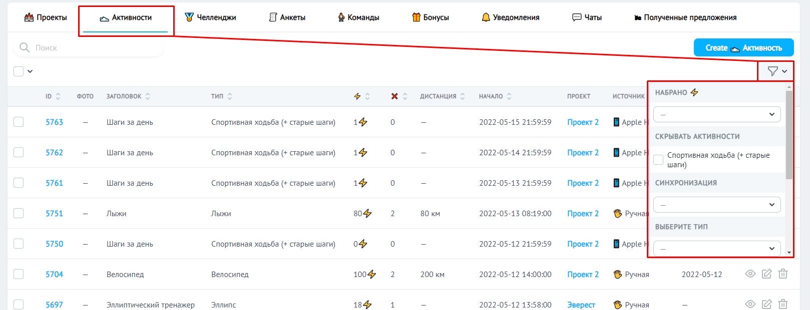Viewport: 810px width, 310px height.
Task: Enable hiding Спортивная ходьба activities
Action: 659,160
